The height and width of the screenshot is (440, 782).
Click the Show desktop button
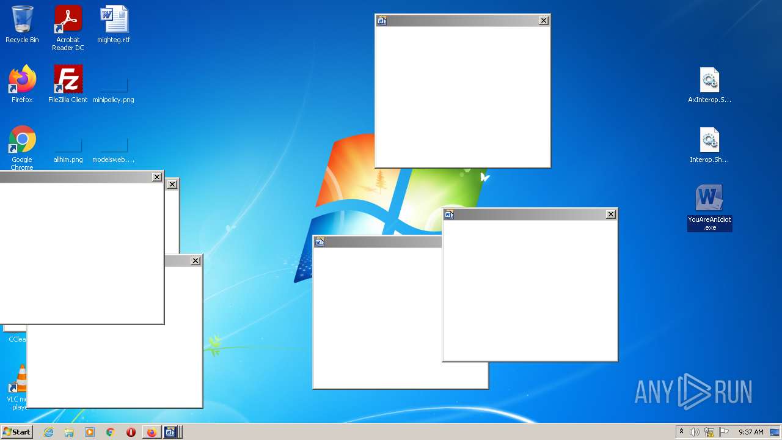775,432
